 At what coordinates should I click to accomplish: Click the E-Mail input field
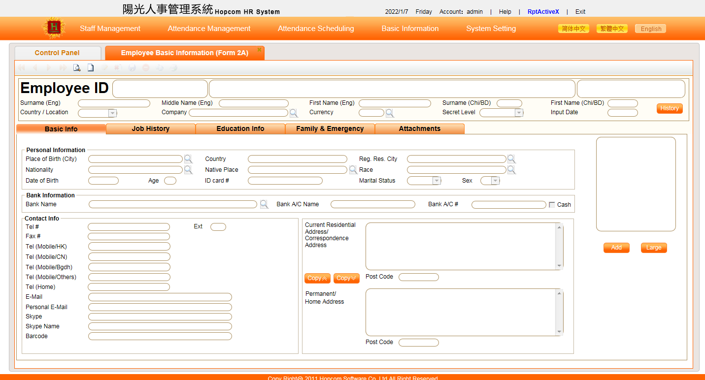click(x=160, y=297)
